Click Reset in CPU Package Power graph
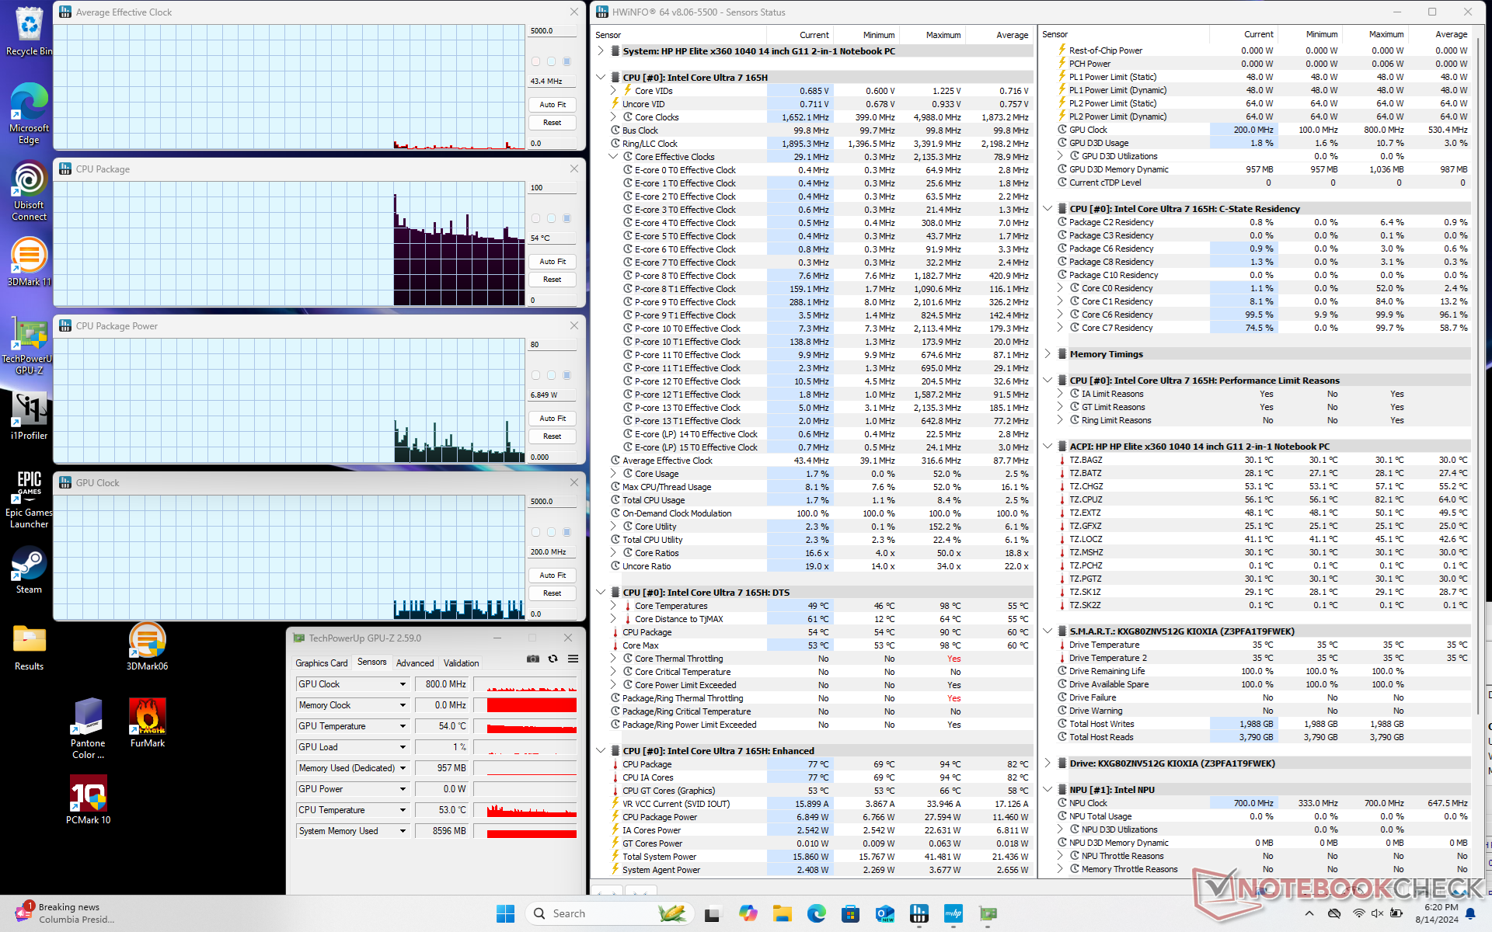 [553, 436]
